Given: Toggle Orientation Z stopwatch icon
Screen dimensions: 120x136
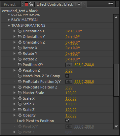Looking at the screenshot, I should (x=20, y=42).
